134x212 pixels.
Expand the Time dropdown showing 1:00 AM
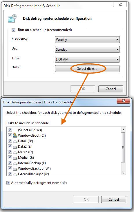87,59
